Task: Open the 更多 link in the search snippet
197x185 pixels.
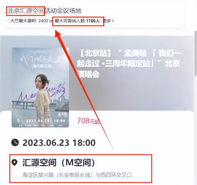Action: 107,21
